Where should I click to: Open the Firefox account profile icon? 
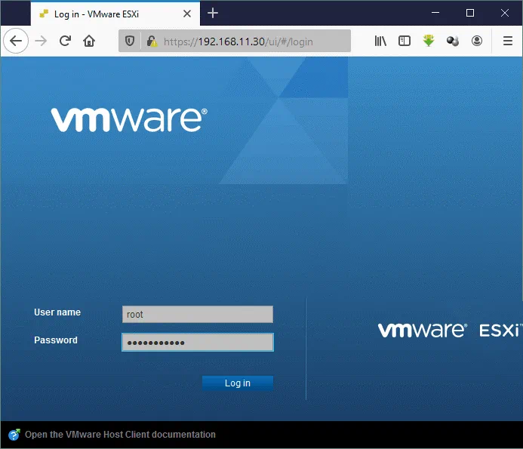[477, 42]
